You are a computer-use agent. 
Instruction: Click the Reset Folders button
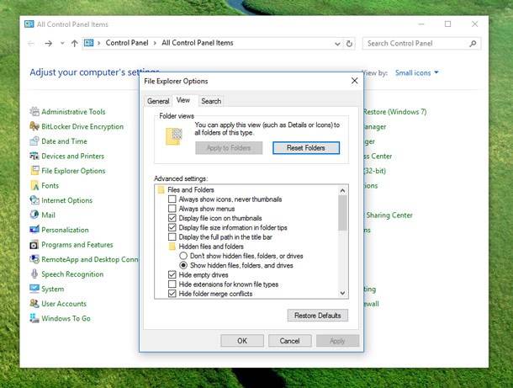coord(306,148)
